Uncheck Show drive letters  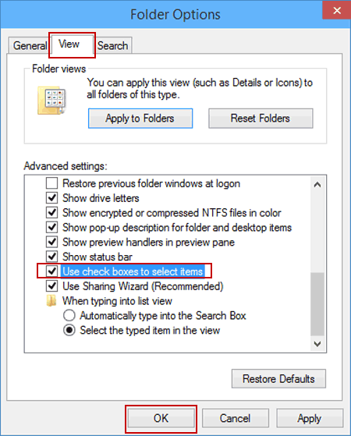pos(51,198)
